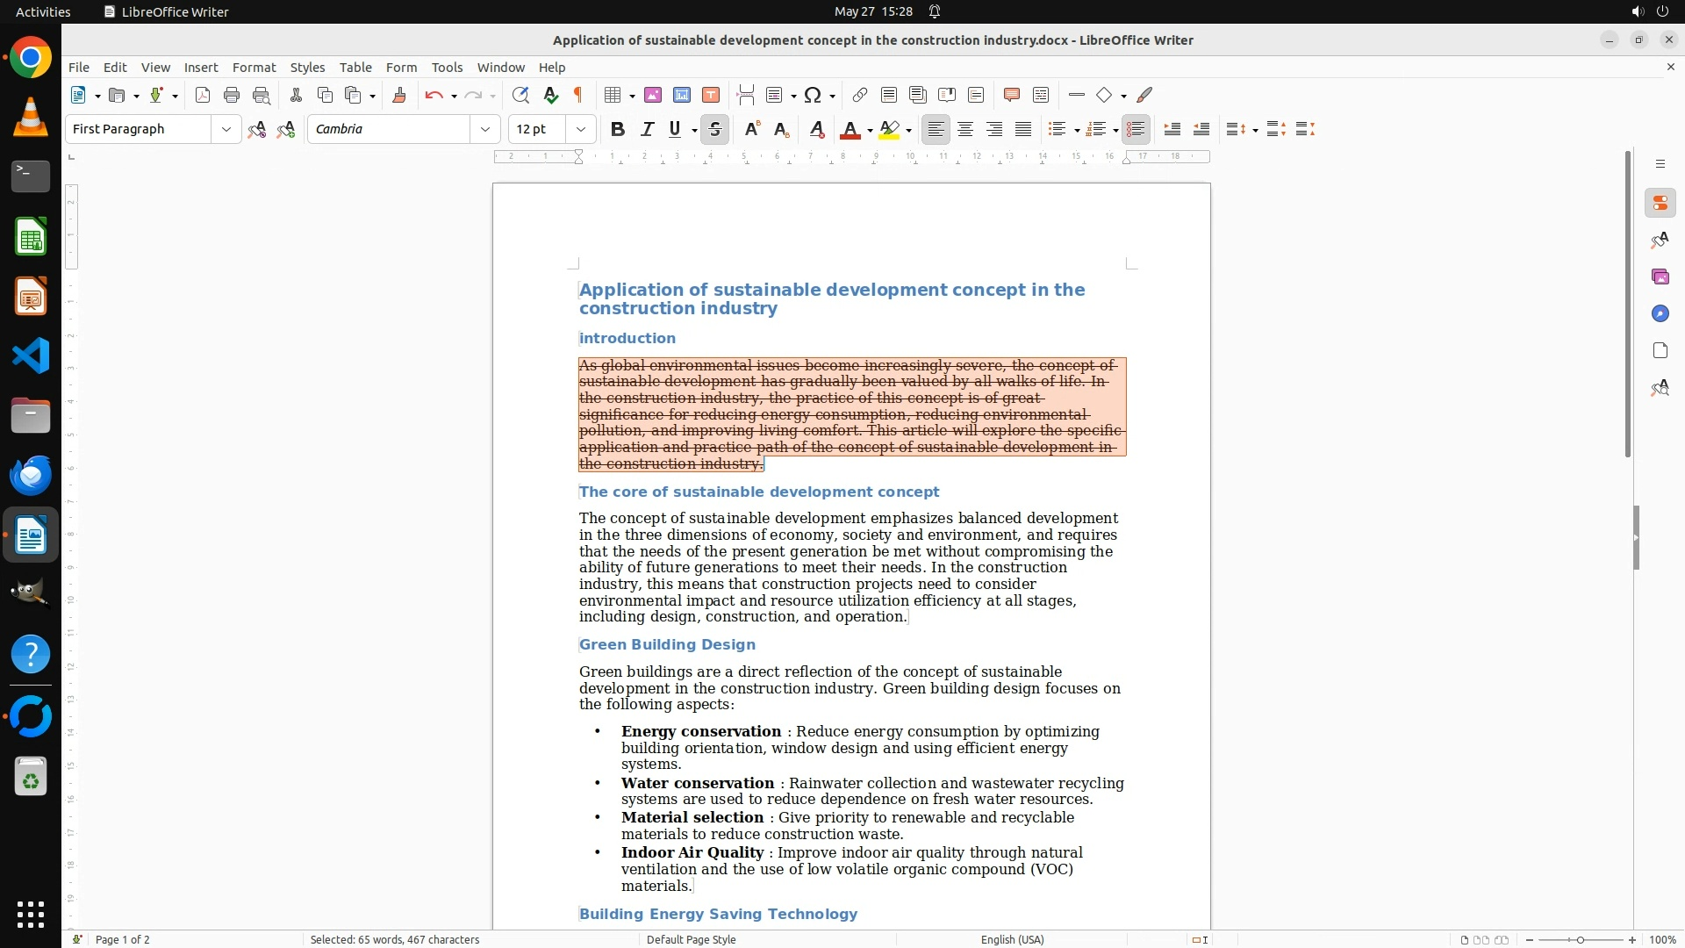Click Default Page Style in status bar
Viewport: 1685px width, 948px height.
691,939
